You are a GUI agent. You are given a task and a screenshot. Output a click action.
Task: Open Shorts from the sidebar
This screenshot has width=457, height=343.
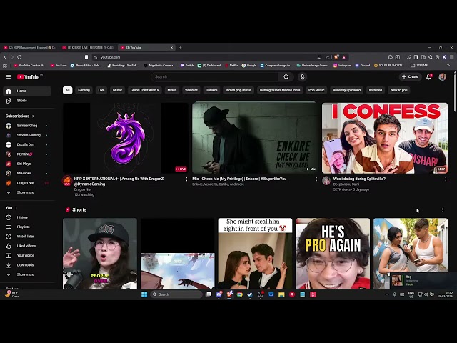tap(27, 101)
